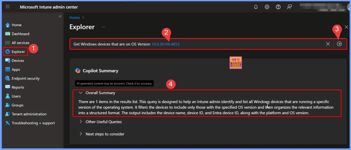Open Endpoint security in the navigation menu
The width and height of the screenshot is (351, 150).
point(25,78)
